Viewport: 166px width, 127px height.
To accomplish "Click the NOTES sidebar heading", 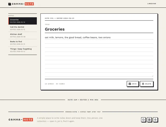I will 11,16.
